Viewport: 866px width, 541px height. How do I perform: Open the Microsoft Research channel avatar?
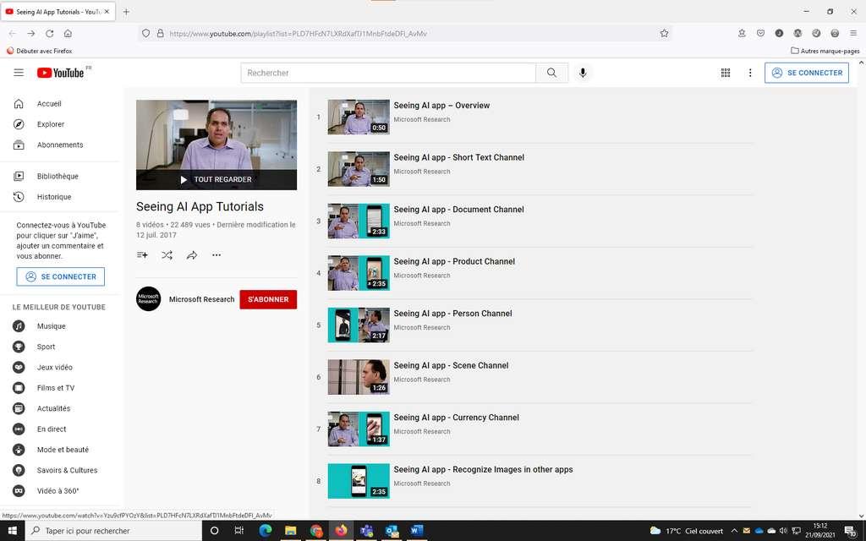(148, 298)
